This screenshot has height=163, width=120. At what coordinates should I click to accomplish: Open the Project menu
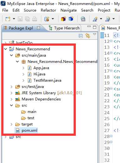click(x=104, y=10)
